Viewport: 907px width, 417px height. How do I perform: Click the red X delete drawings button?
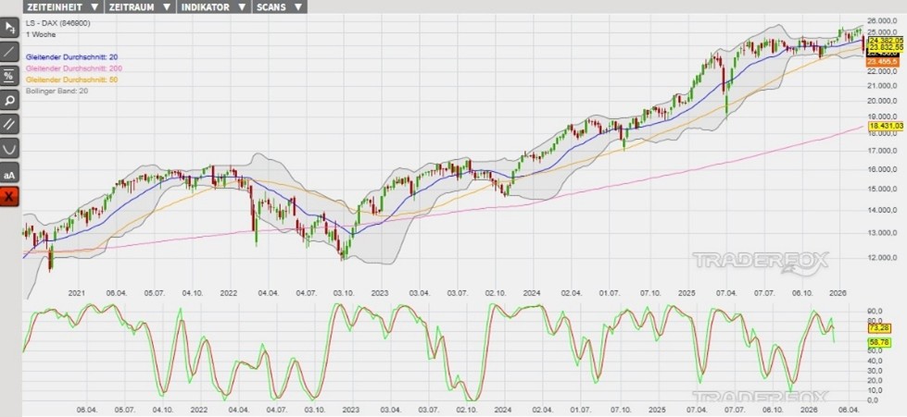click(9, 197)
